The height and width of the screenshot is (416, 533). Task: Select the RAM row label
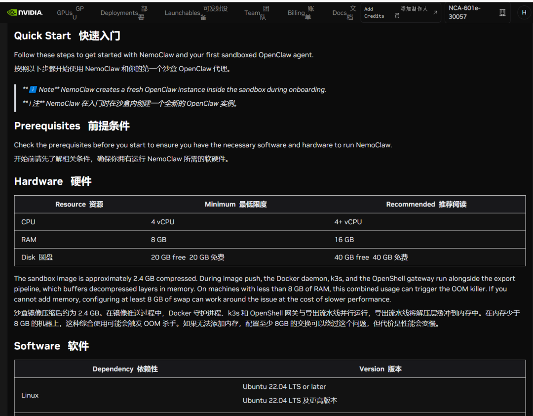[29, 240]
